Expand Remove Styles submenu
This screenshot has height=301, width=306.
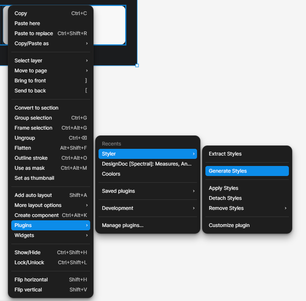247,208
